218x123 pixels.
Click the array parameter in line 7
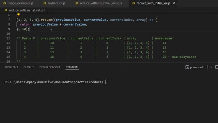tap(141, 20)
